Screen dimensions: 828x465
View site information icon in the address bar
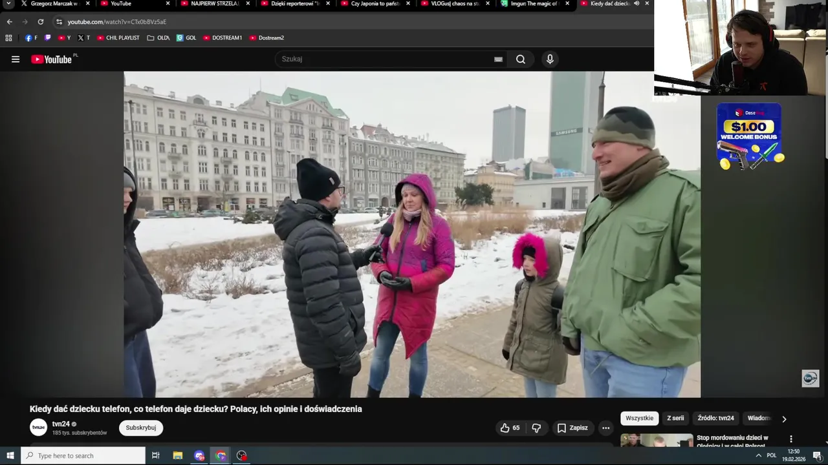click(59, 22)
